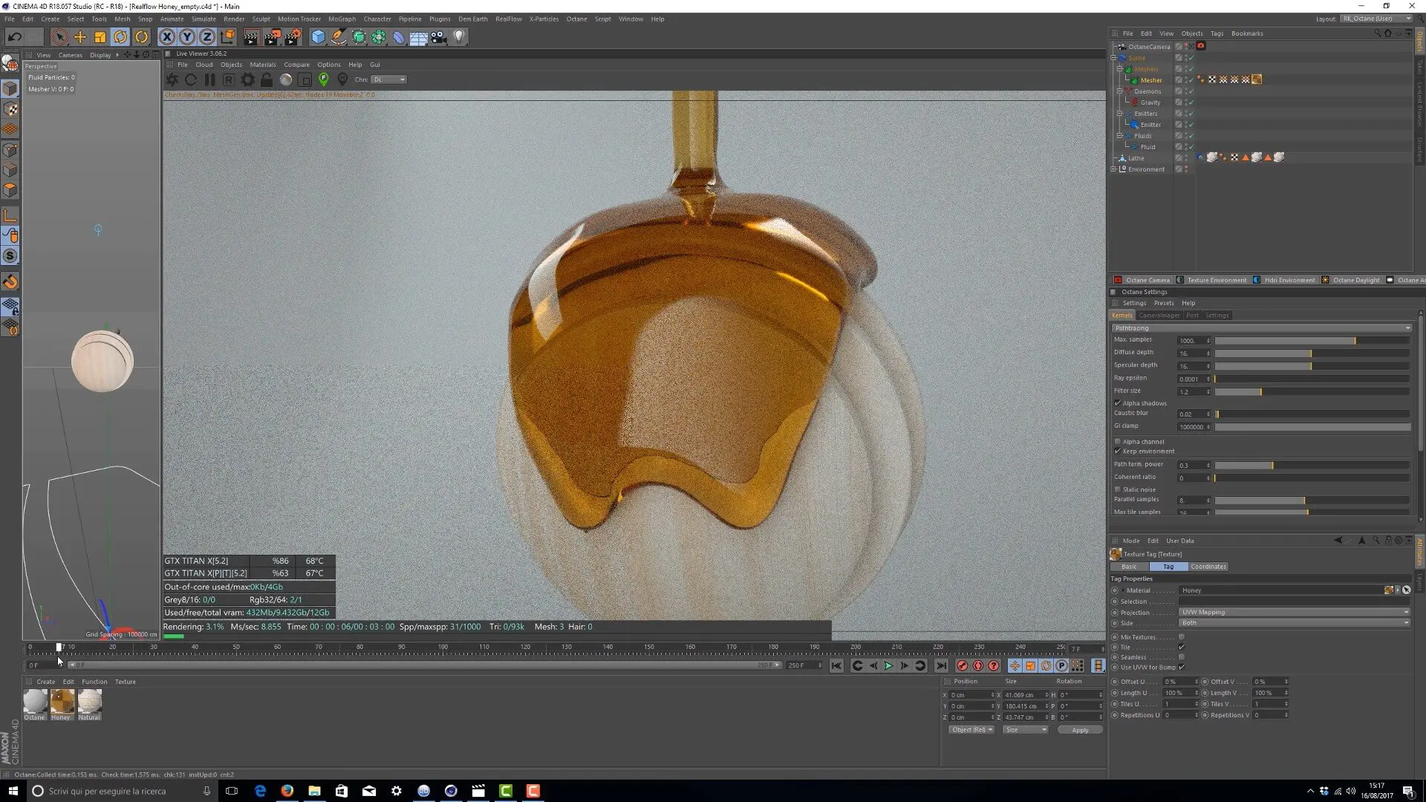Activate the Scale tool in the top toolbar
This screenshot has width=1426, height=802.
pyautogui.click(x=100, y=36)
